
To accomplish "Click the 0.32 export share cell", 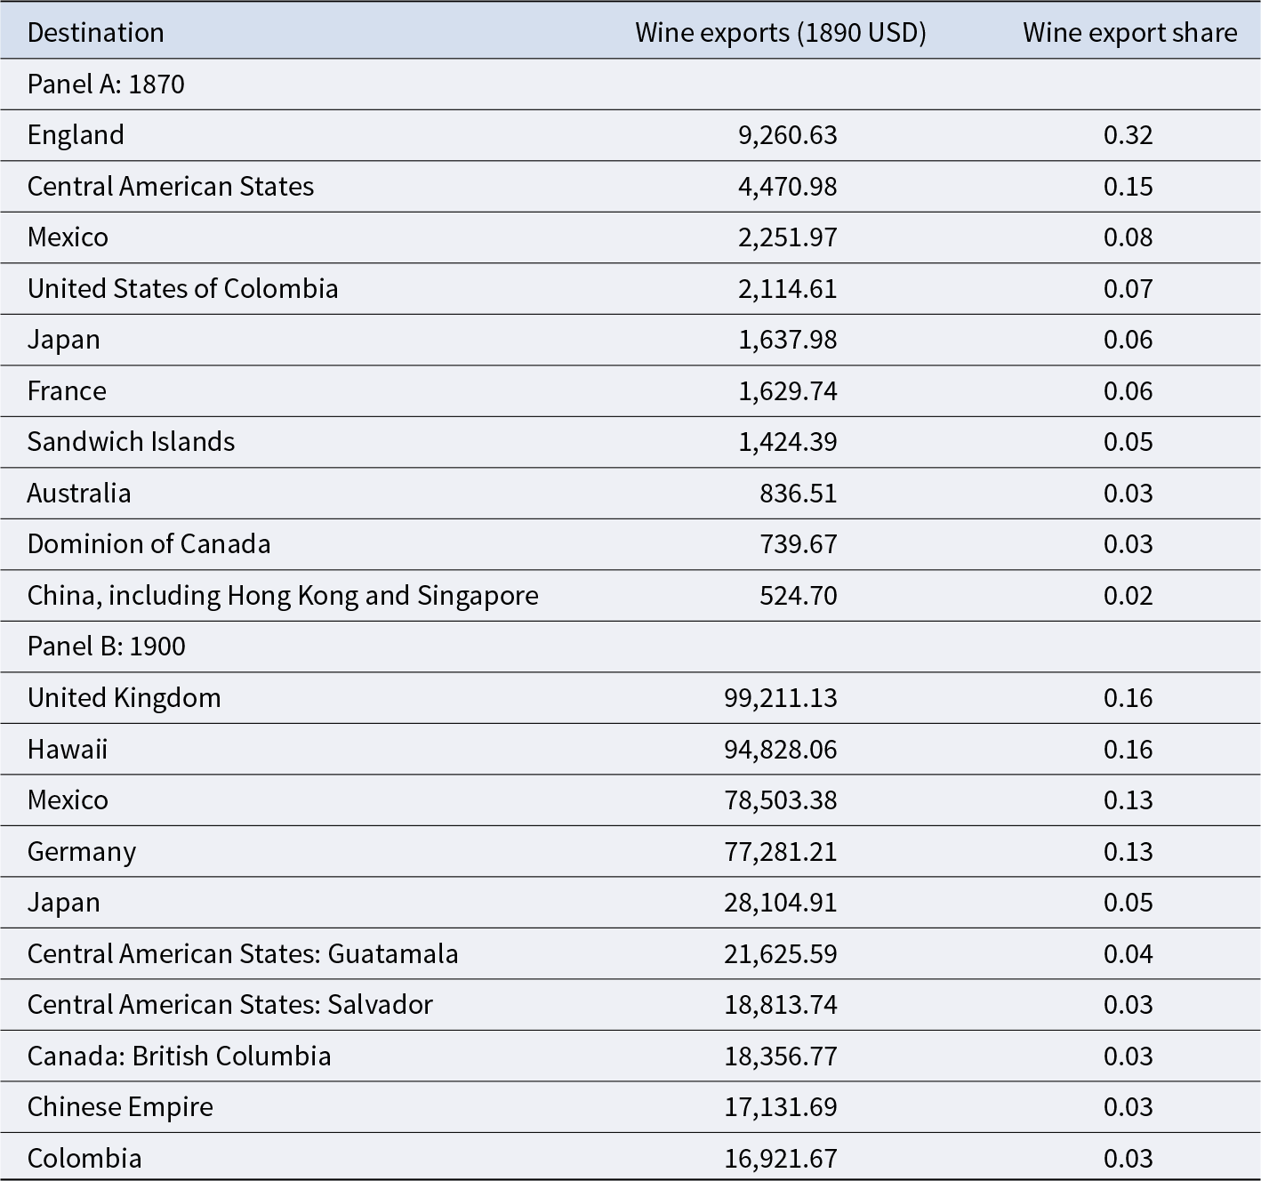I will [1128, 135].
